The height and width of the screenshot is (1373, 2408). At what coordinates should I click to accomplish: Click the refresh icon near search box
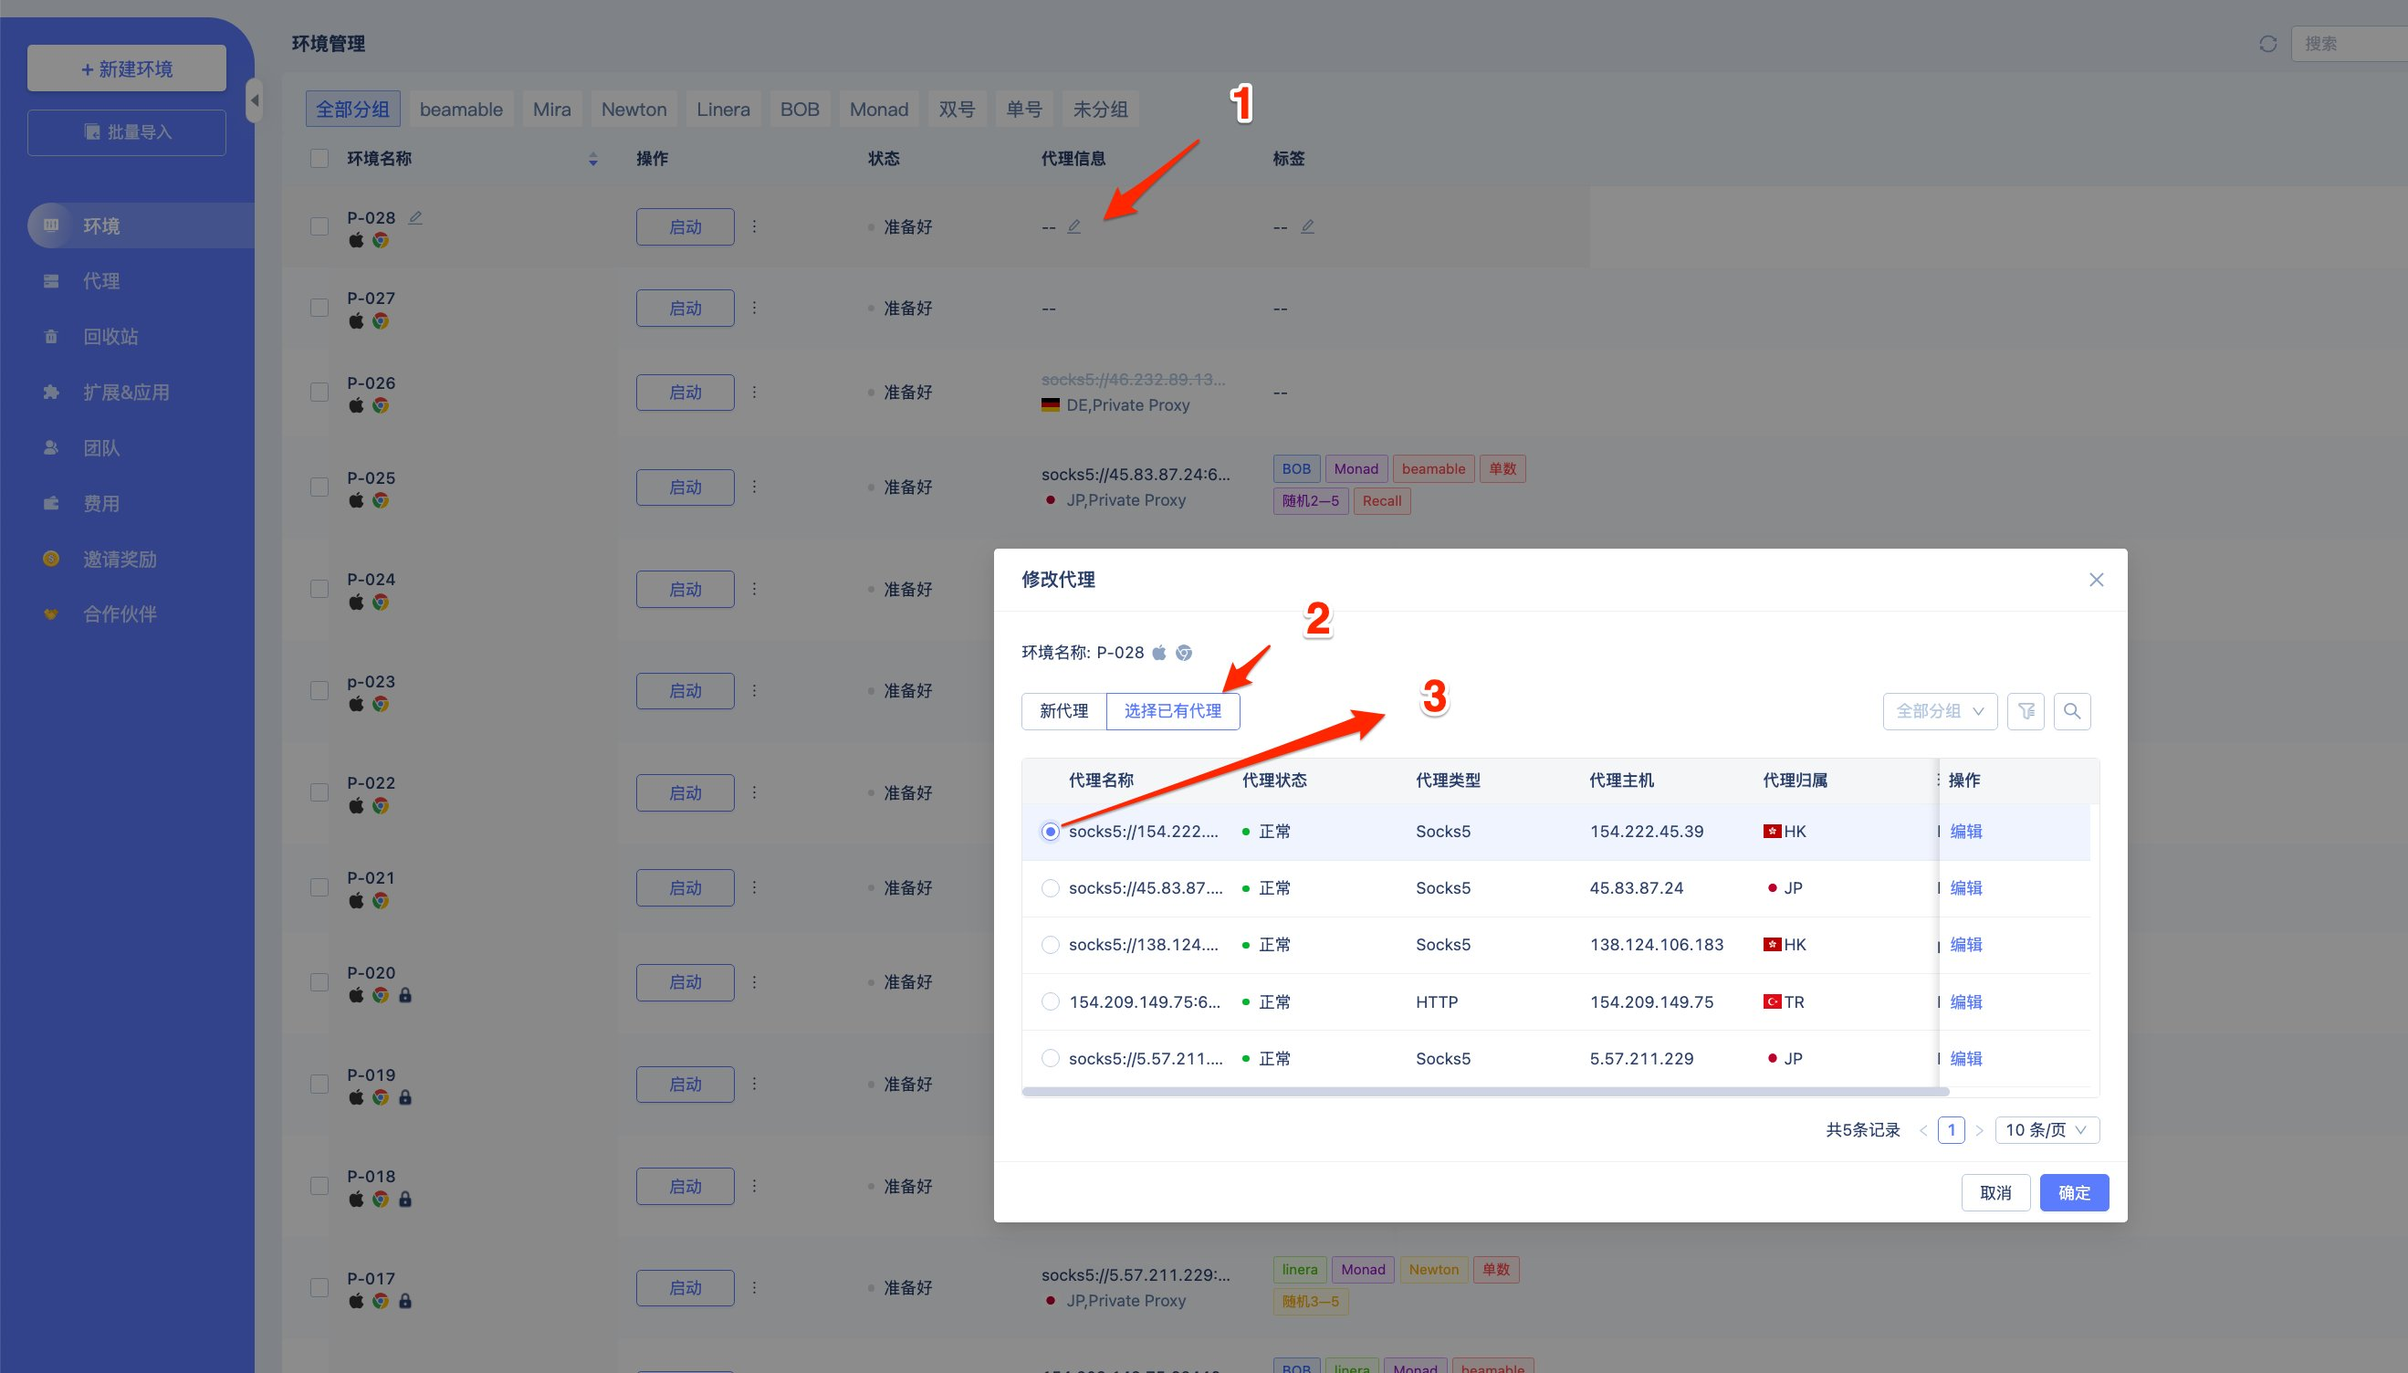(2267, 44)
